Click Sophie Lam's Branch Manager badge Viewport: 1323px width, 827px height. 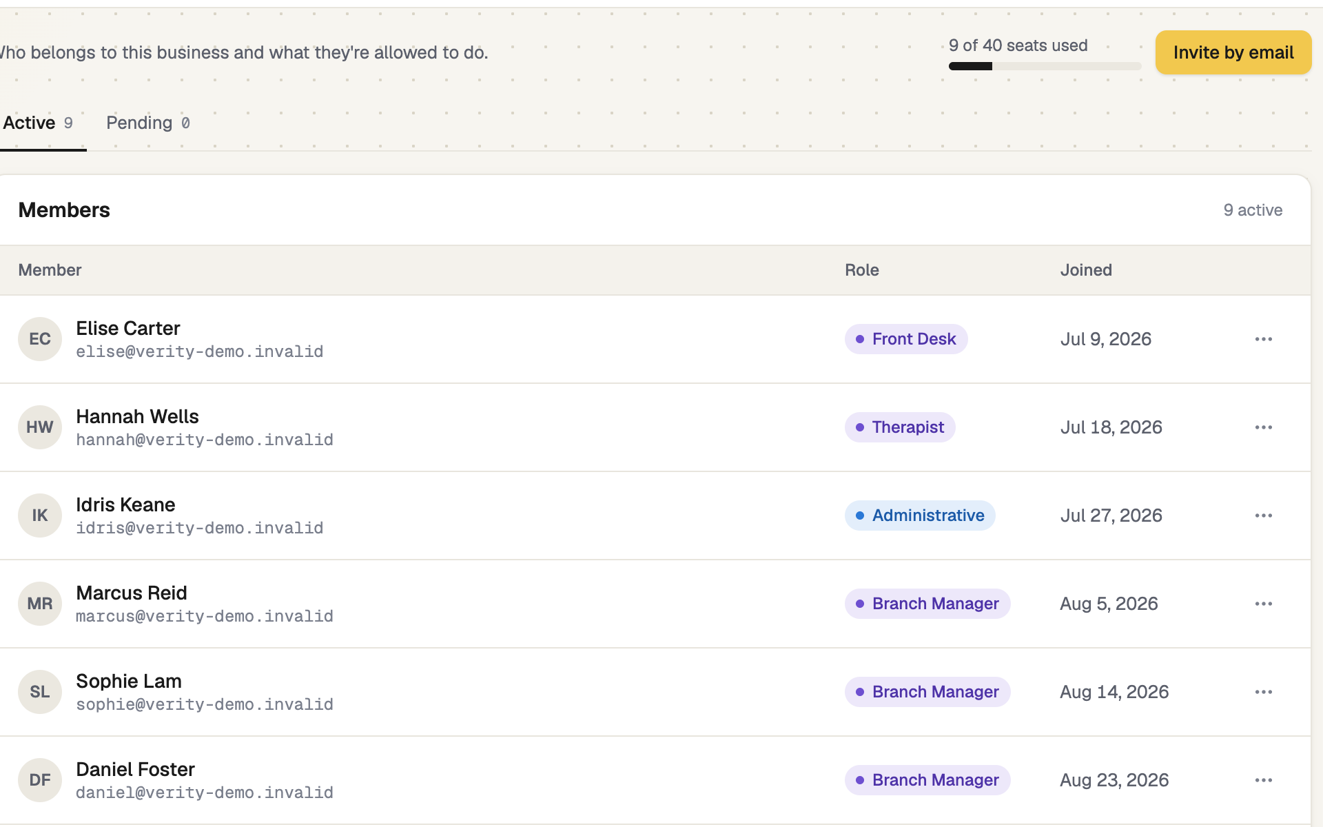point(927,692)
